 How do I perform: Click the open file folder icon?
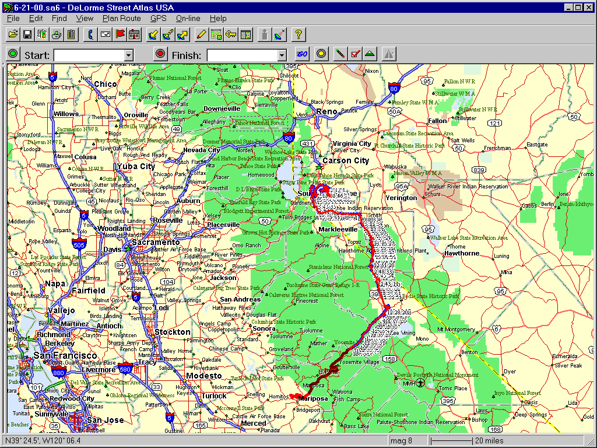[12, 34]
